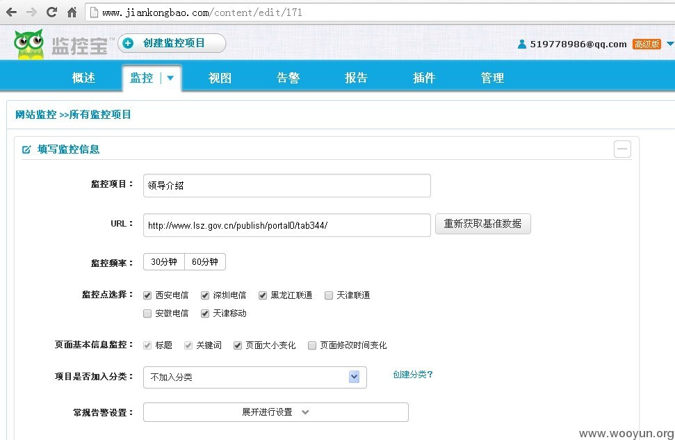The height and width of the screenshot is (440, 675).
Task: Open the 创建分类? link
Action: (x=412, y=375)
